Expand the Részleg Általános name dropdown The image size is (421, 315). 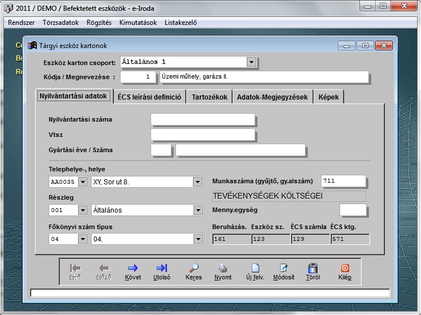coord(197,210)
